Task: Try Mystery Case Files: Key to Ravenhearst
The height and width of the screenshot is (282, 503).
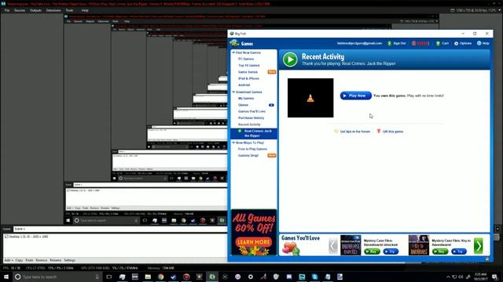Action: [x=458, y=251]
